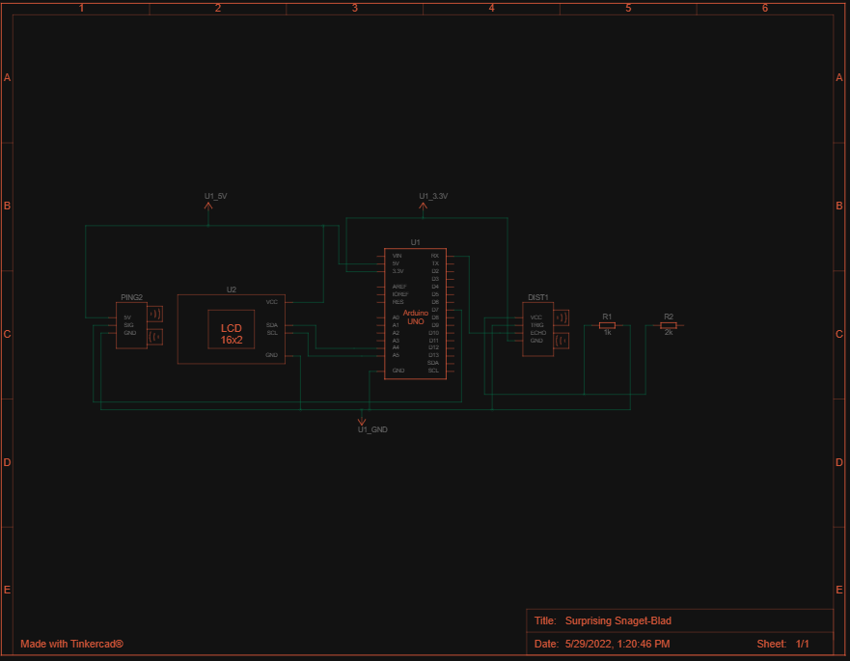Click the SIG pin on PING2
Image resolution: width=850 pixels, height=661 pixels.
pyautogui.click(x=128, y=325)
